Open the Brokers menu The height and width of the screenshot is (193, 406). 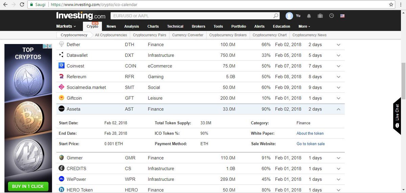(198, 26)
